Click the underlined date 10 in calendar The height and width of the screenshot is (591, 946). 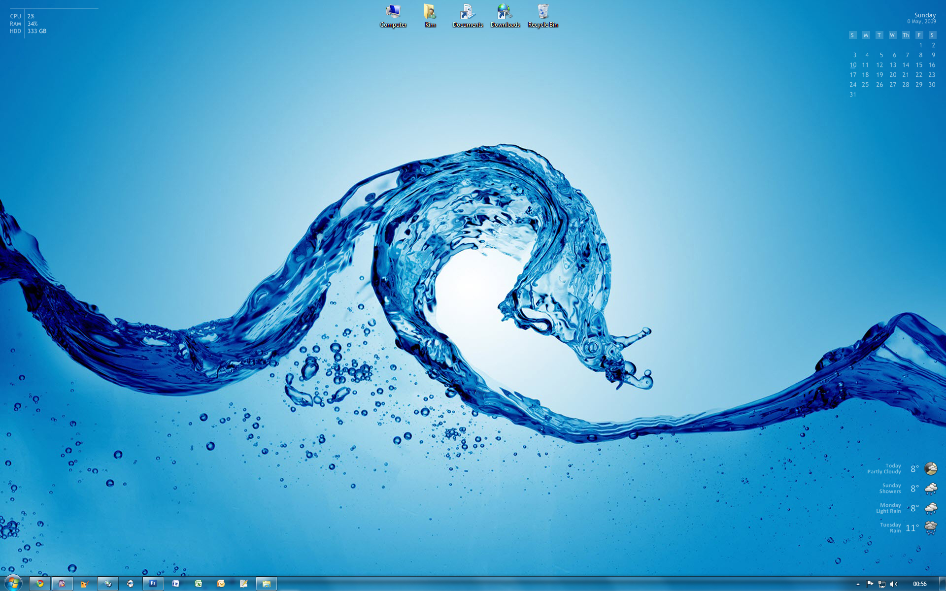853,65
